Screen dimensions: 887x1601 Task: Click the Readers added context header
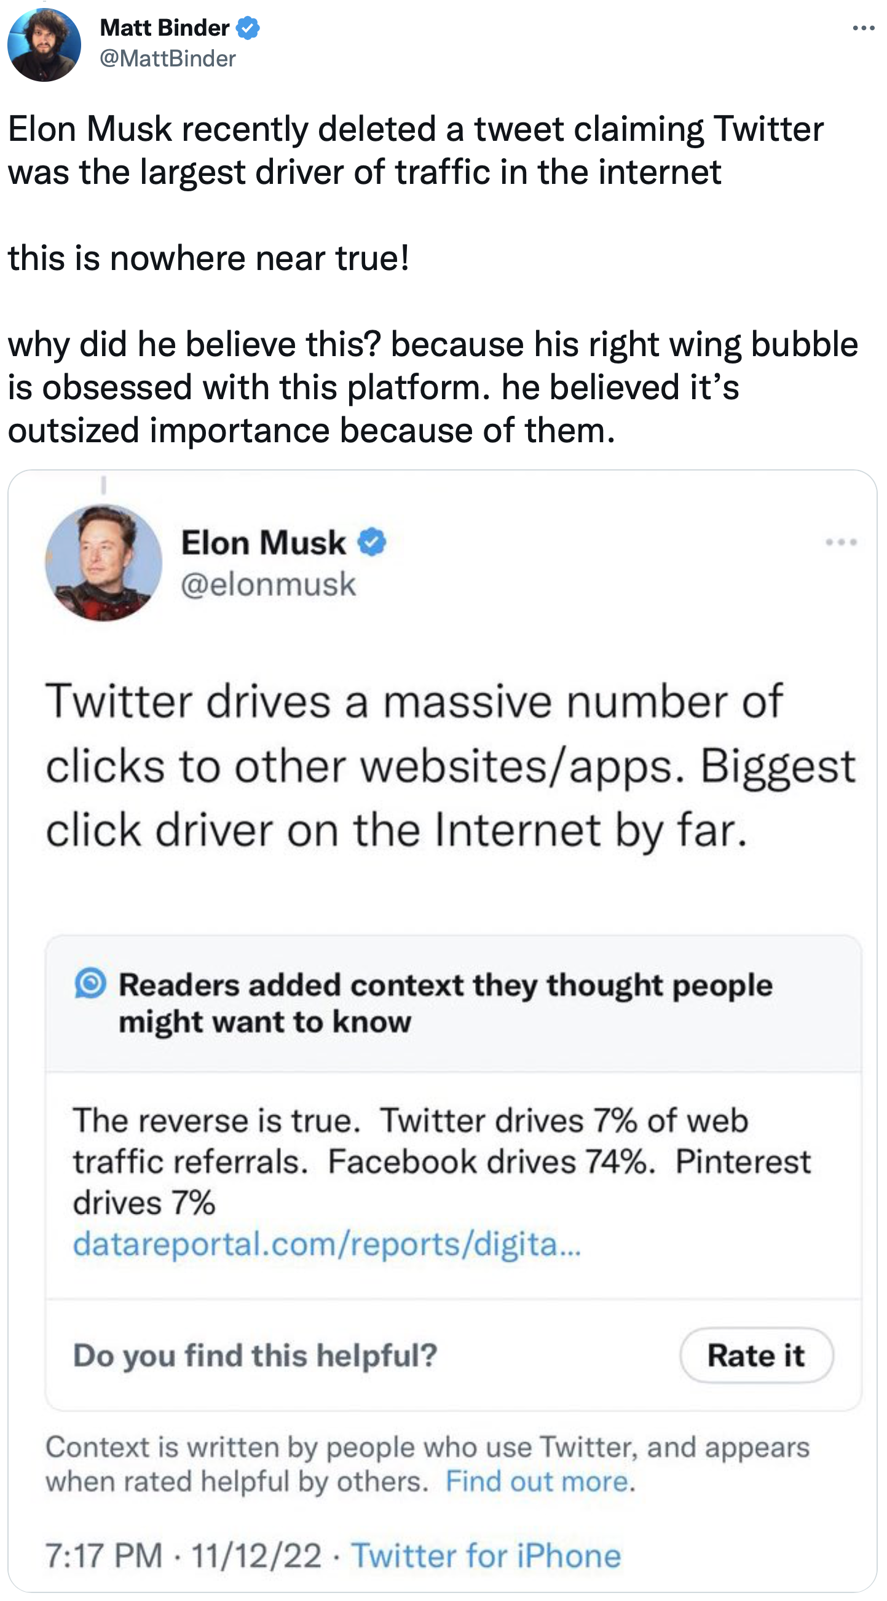point(445,1003)
